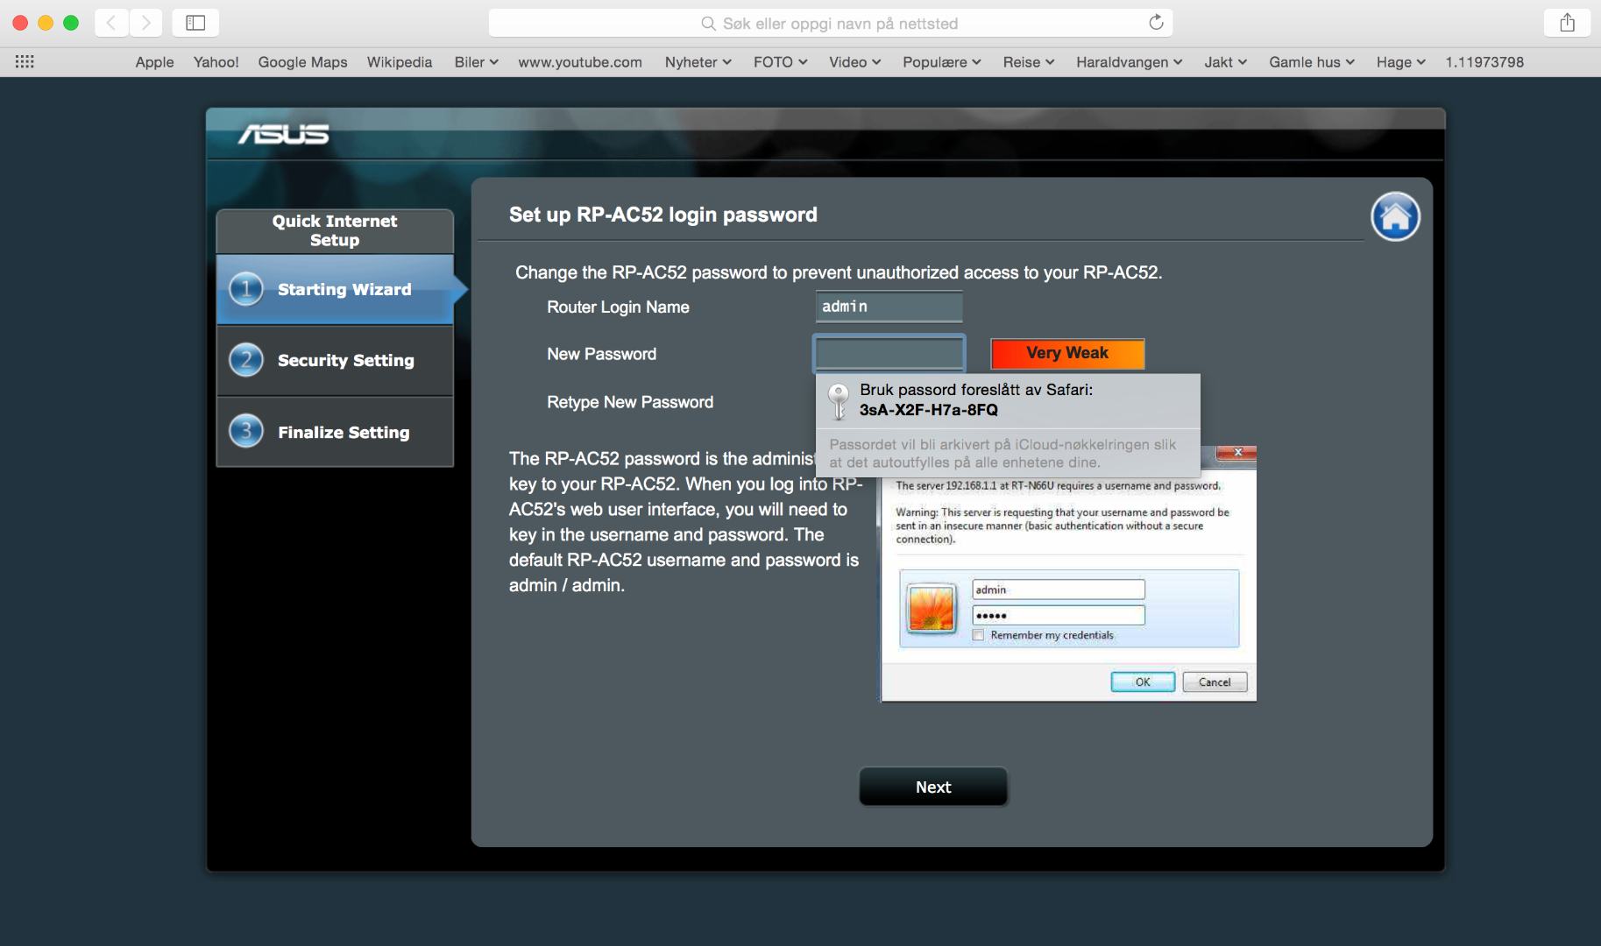Select the Security Setting step
The width and height of the screenshot is (1601, 946).
335,360
